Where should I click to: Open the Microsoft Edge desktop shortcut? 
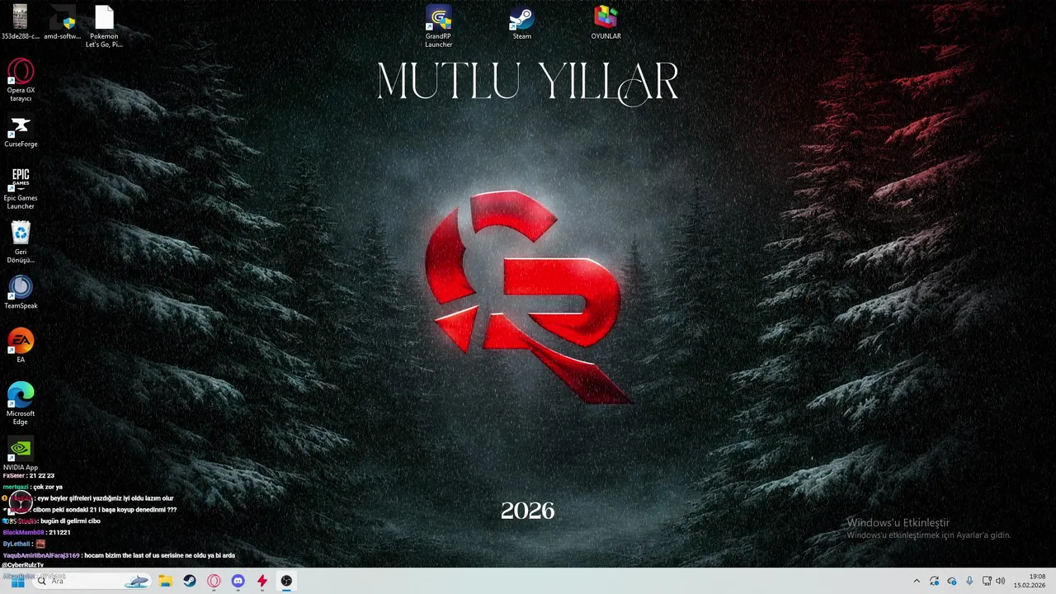click(x=21, y=403)
